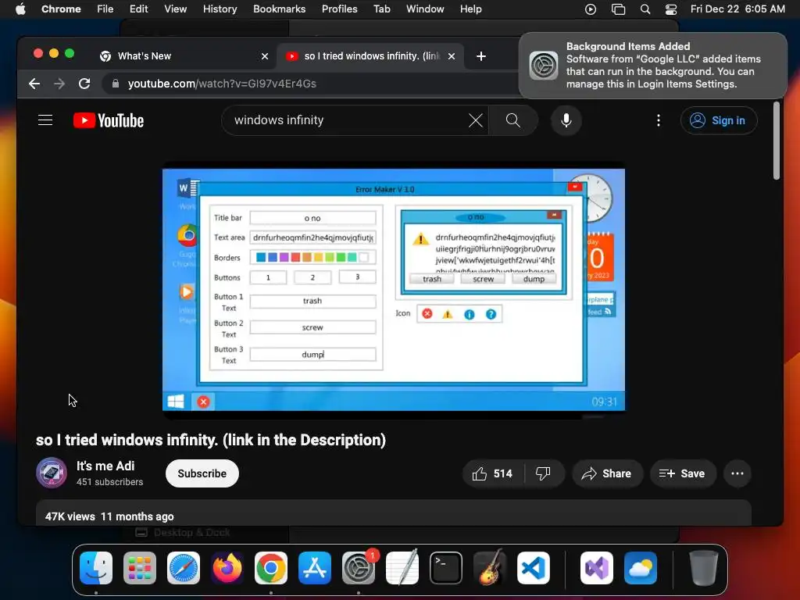800x600 pixels.
Task: Launch Safari from the Dock
Action: pos(184,568)
